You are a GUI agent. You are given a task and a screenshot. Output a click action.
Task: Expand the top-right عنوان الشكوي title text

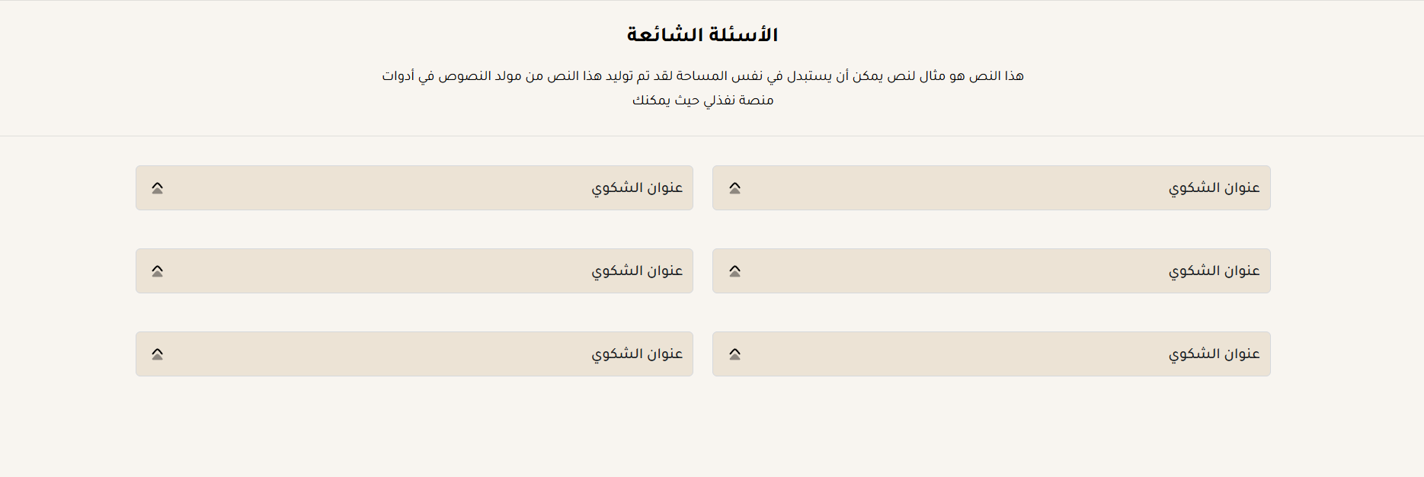(1214, 188)
